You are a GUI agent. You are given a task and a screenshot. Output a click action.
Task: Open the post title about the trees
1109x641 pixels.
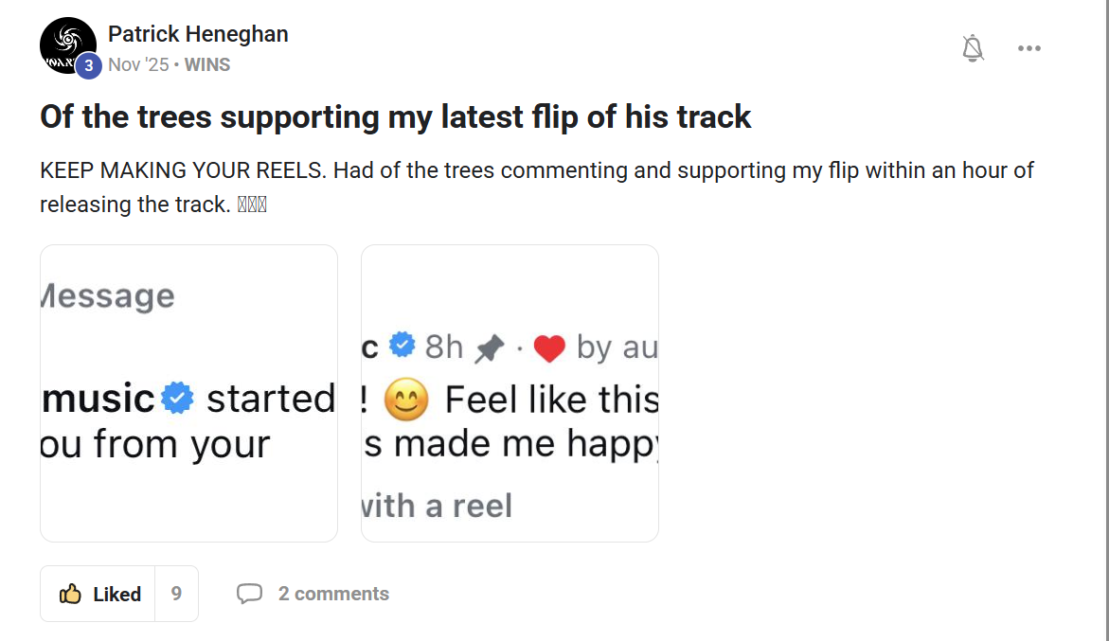coord(395,116)
